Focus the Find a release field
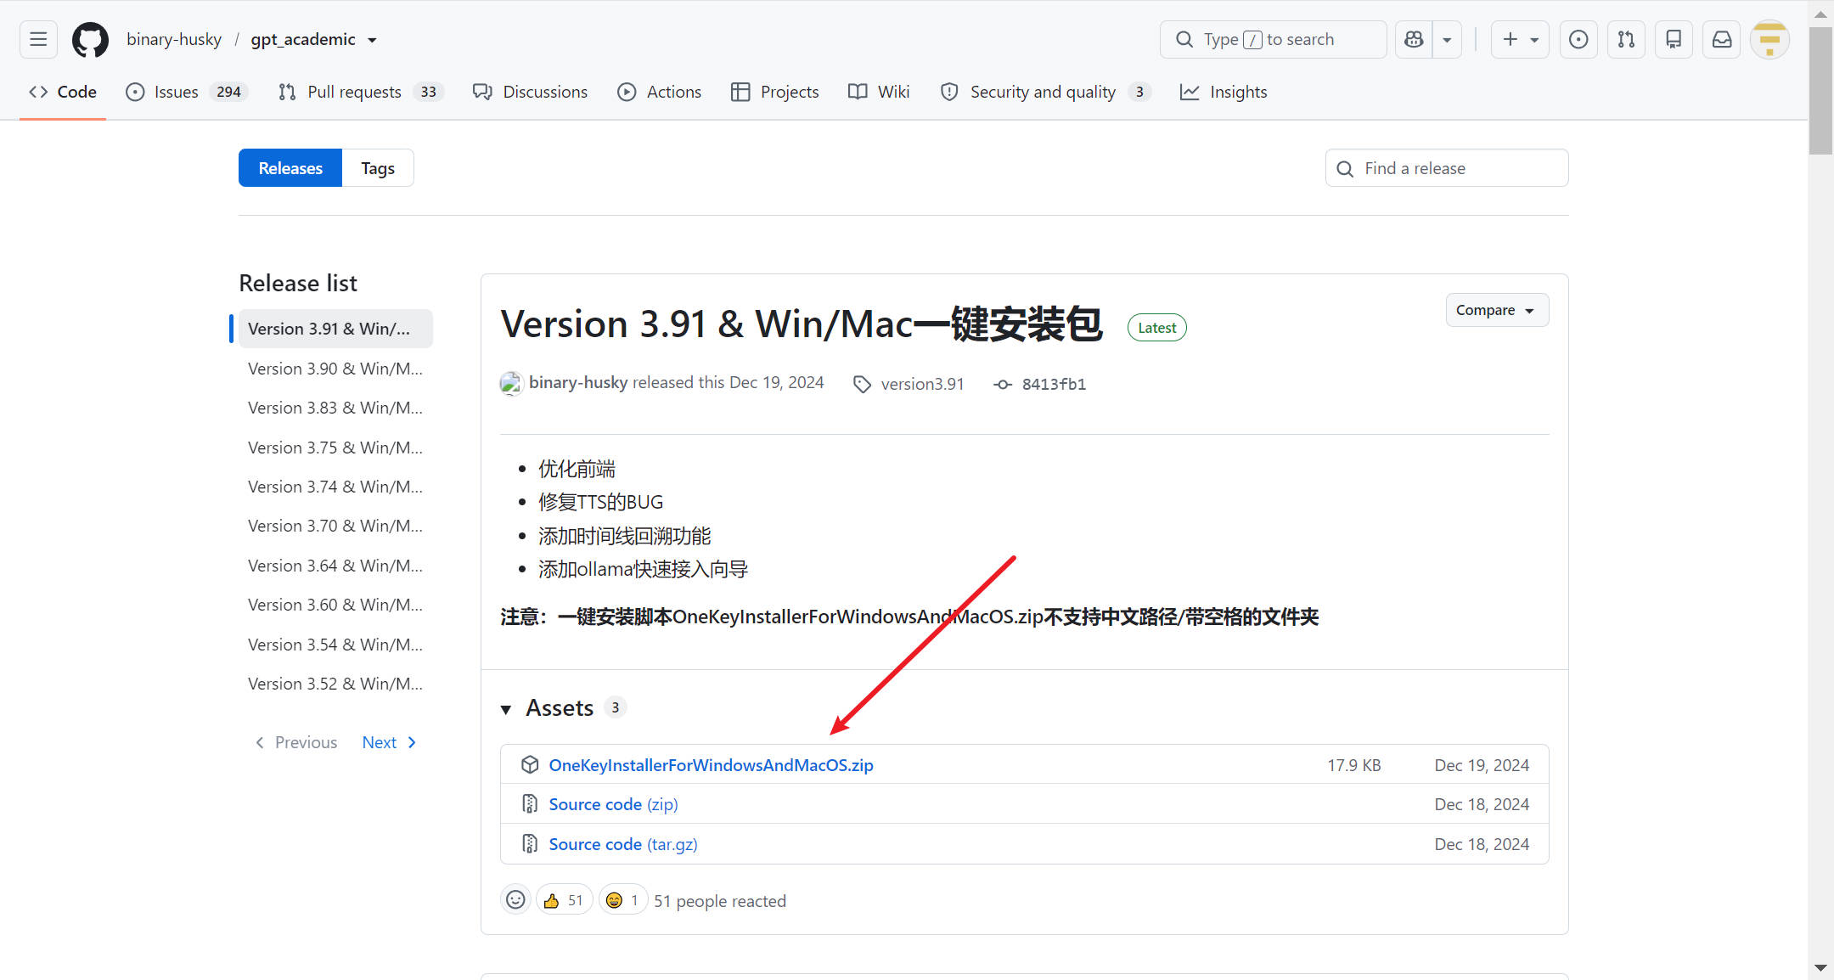Viewport: 1834px width, 980px height. click(1447, 168)
